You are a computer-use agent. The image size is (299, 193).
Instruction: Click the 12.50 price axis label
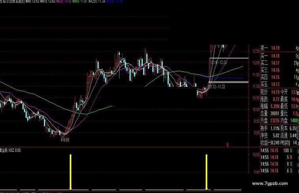pyautogui.click(x=256, y=51)
